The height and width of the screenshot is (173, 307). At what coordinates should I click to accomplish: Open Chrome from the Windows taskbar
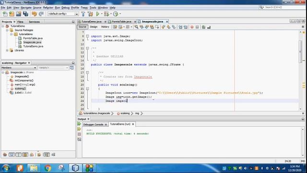47,168
